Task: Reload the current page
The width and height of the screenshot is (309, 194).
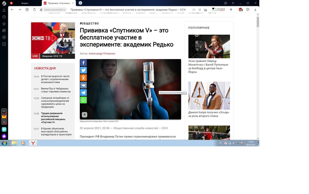Action: pyautogui.click(x=35, y=10)
